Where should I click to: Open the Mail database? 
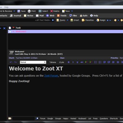pyautogui.click(x=40, y=16)
